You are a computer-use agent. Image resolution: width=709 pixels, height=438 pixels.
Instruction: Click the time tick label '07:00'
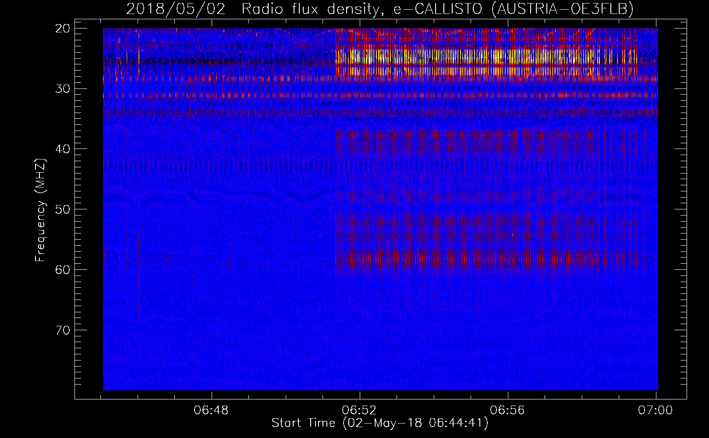coord(655,410)
